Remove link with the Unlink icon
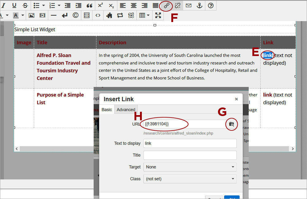 pyautogui.click(x=177, y=6)
